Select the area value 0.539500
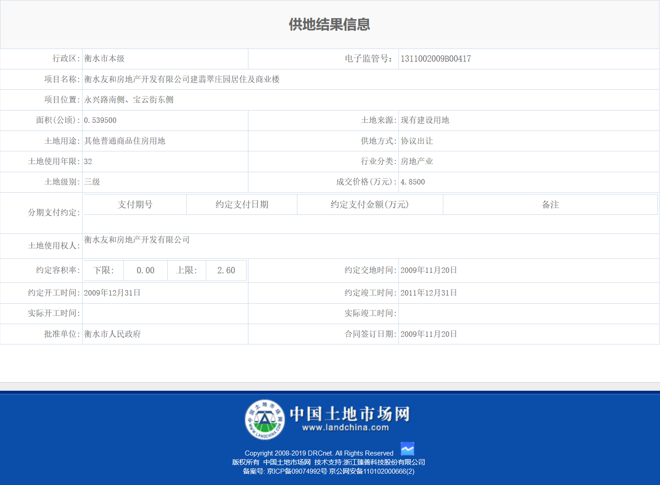 pyautogui.click(x=100, y=120)
